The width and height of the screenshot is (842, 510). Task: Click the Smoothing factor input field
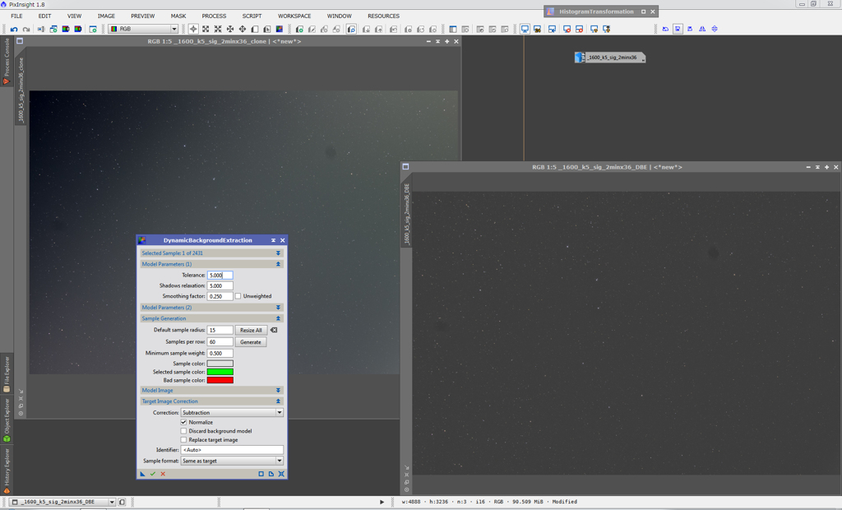(220, 296)
